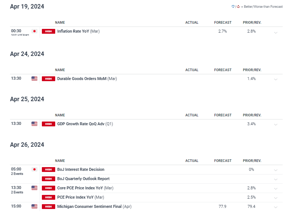
Task: Expand Michigan Consumer Sentiment Final chevron
Action: pos(276,207)
